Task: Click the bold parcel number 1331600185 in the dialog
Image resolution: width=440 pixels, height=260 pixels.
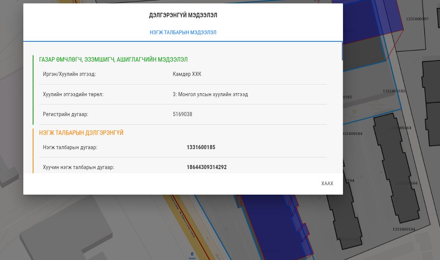Action: [x=201, y=147]
